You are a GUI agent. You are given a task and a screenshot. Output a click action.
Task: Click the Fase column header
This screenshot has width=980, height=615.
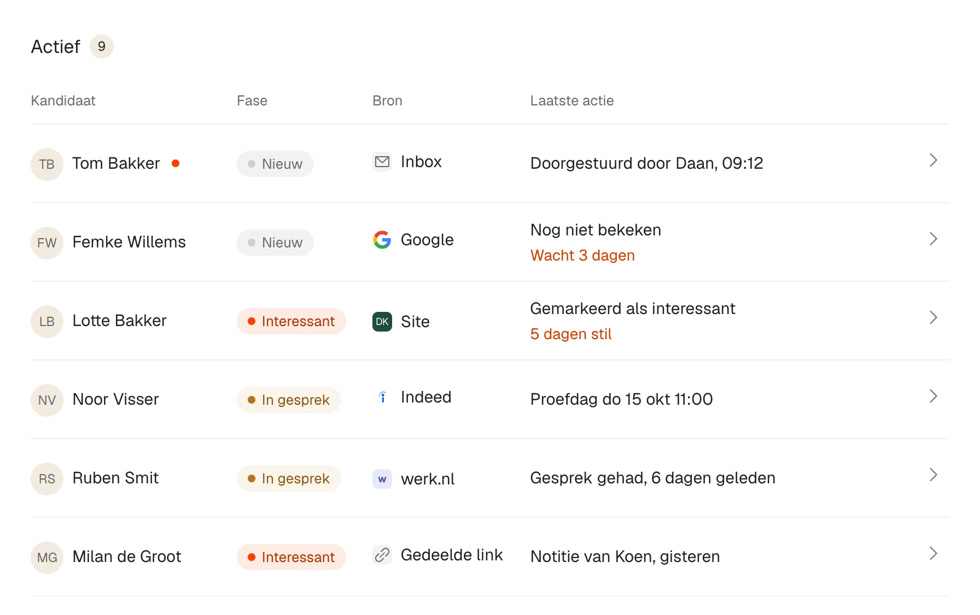tap(252, 100)
